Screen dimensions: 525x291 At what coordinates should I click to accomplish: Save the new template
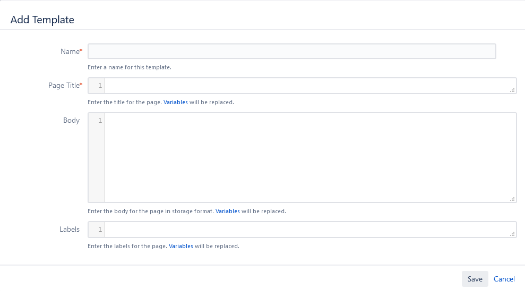475,279
